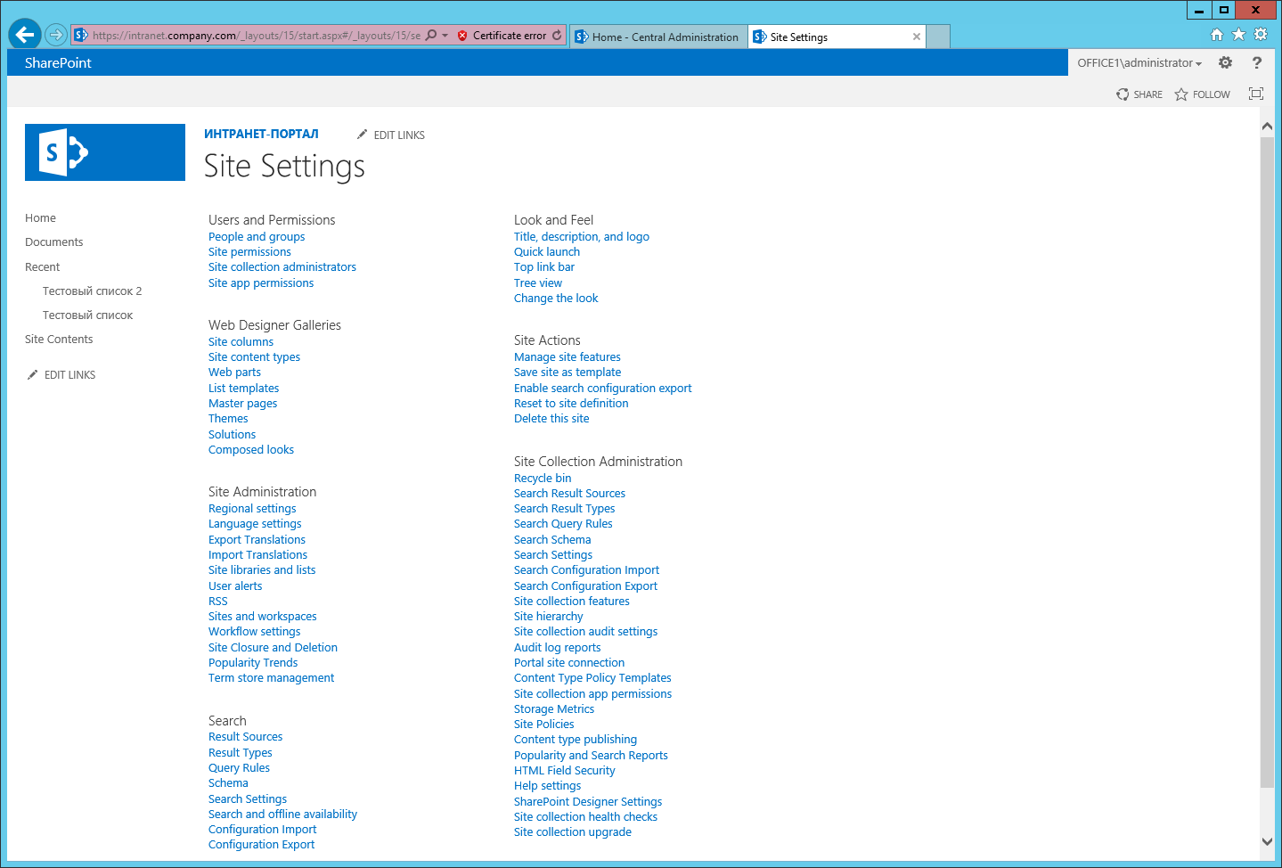Click the SharePoint site logo
The height and width of the screenshot is (868, 1282).
click(105, 152)
